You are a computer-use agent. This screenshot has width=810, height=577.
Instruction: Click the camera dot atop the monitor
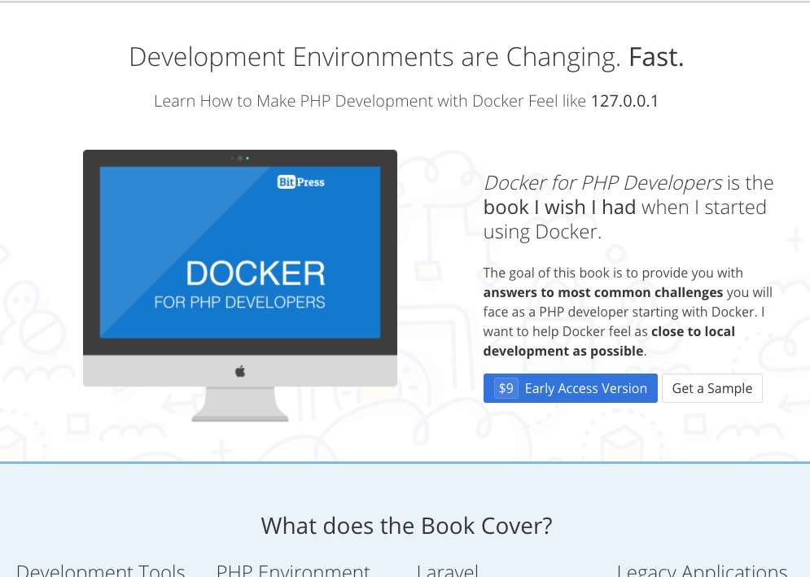[234, 160]
